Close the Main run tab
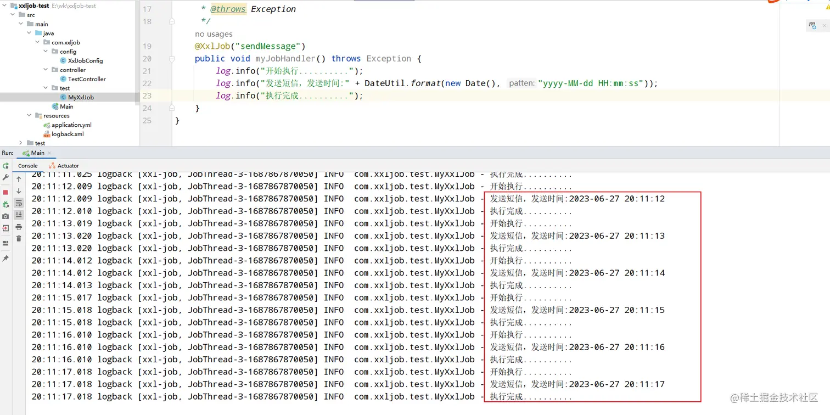 click(49, 153)
